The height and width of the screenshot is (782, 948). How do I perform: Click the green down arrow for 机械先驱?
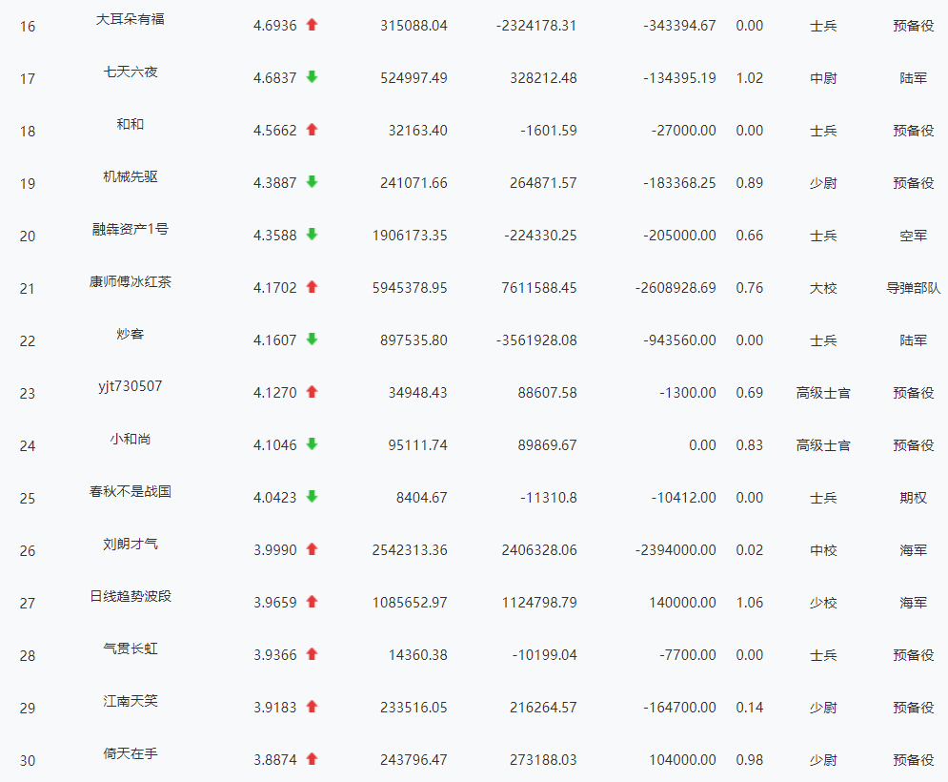click(x=312, y=182)
